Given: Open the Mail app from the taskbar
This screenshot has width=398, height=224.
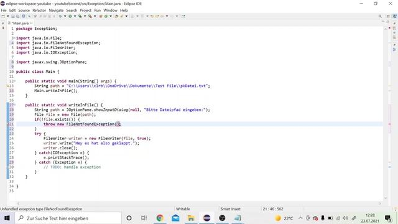Looking at the screenshot, I should (175, 218).
